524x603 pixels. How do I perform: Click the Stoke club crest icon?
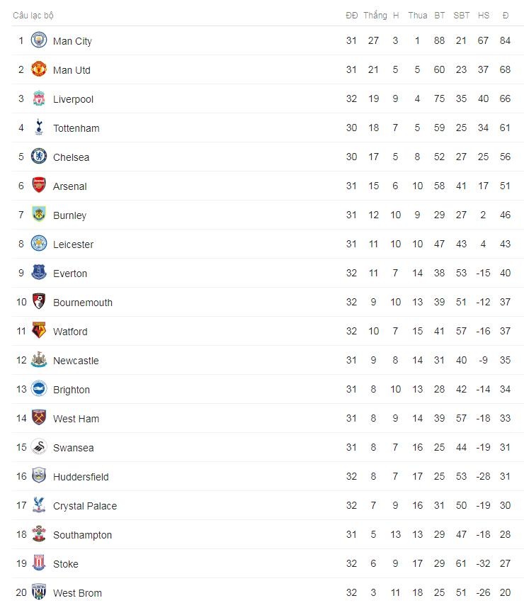click(x=39, y=564)
